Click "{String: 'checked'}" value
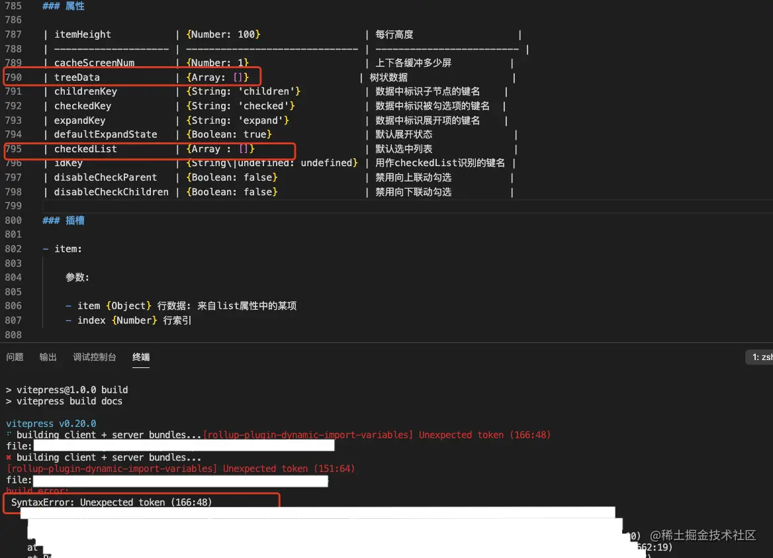The image size is (773, 558). 240,106
